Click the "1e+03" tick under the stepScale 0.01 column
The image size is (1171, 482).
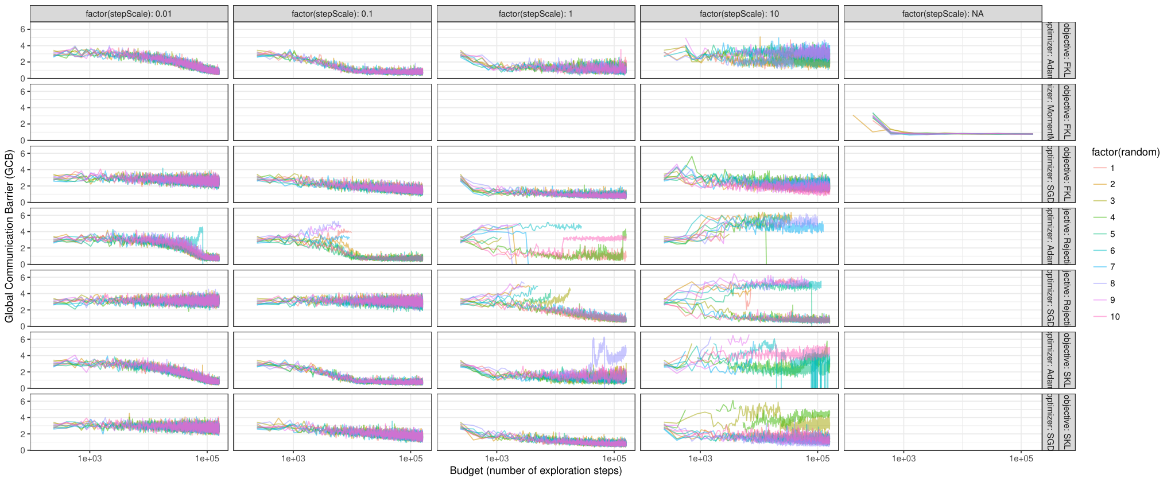coord(90,458)
